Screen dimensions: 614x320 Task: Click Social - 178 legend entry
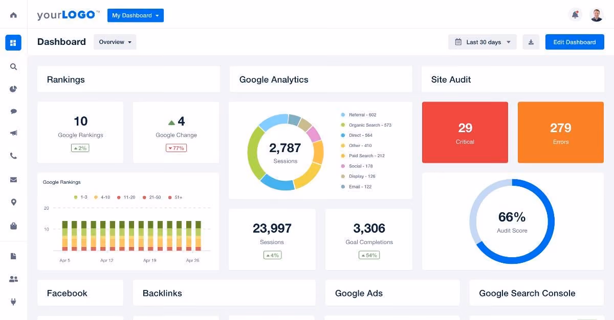pyautogui.click(x=357, y=166)
